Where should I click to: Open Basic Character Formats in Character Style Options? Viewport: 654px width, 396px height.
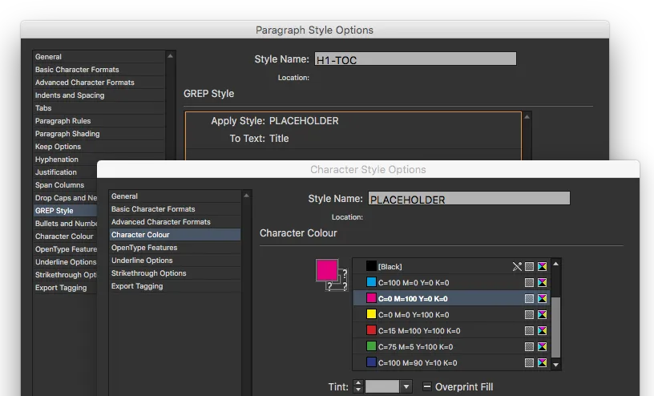point(175,209)
